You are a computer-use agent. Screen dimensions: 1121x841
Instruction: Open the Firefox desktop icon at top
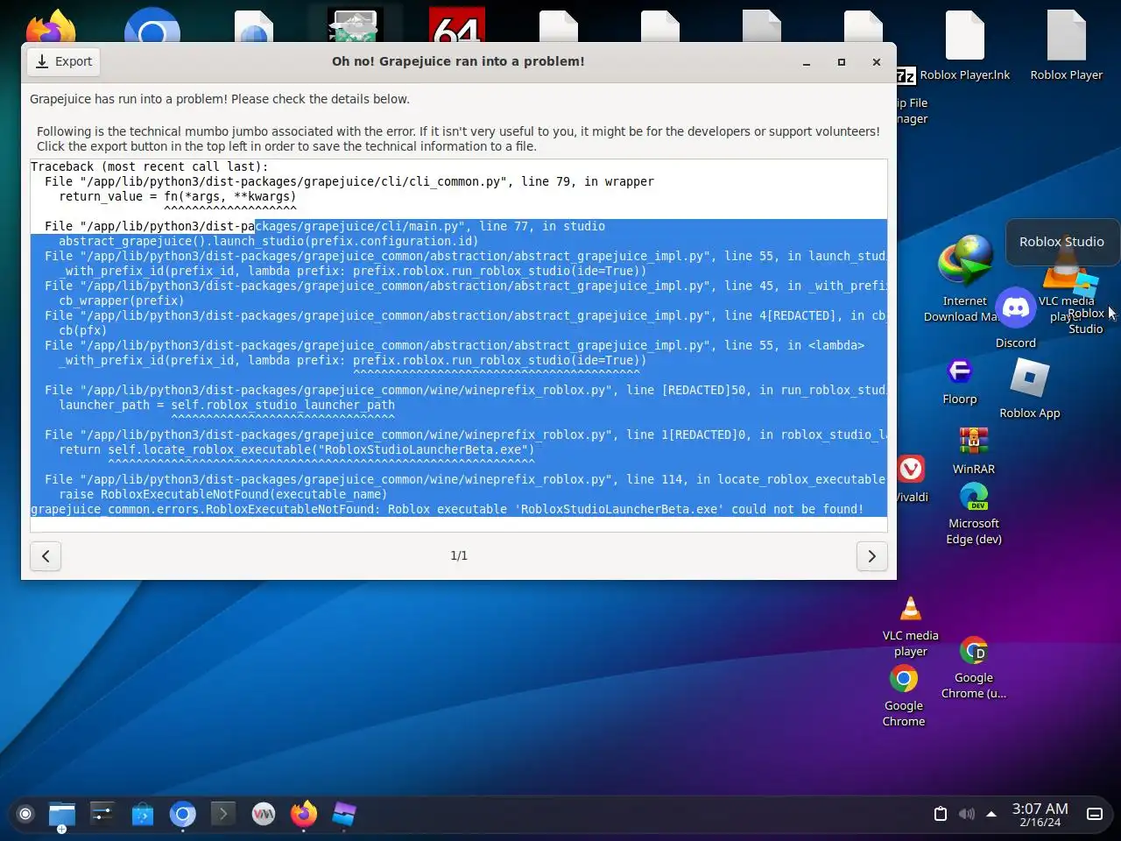51,26
